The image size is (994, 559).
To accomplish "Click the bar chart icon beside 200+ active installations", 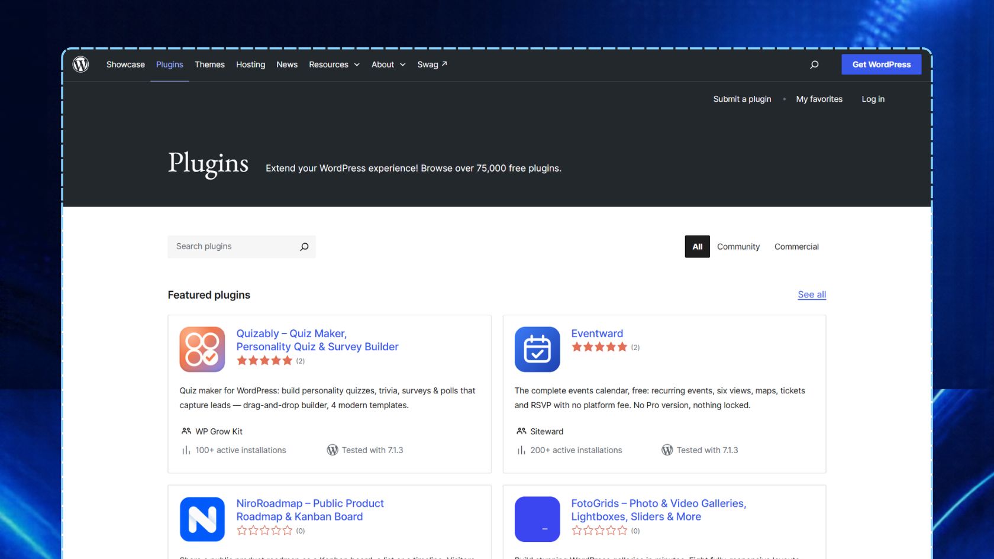I will pos(521,450).
